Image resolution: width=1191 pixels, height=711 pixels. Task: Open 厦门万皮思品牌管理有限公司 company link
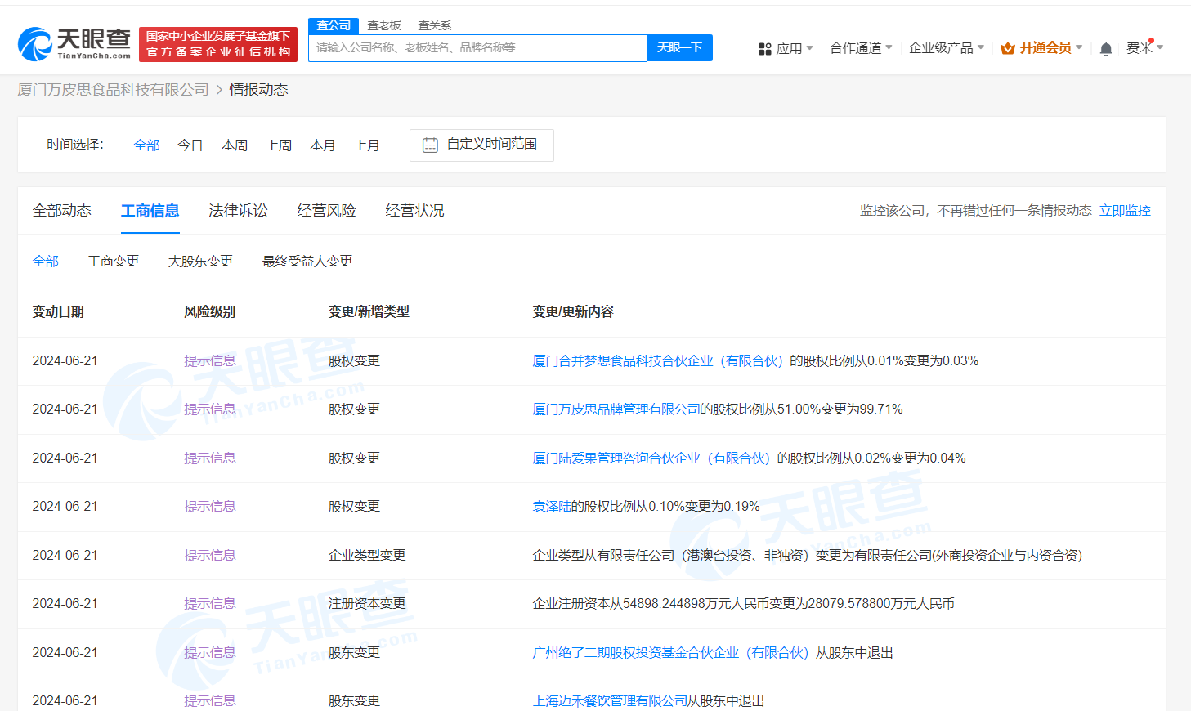pyautogui.click(x=616, y=409)
